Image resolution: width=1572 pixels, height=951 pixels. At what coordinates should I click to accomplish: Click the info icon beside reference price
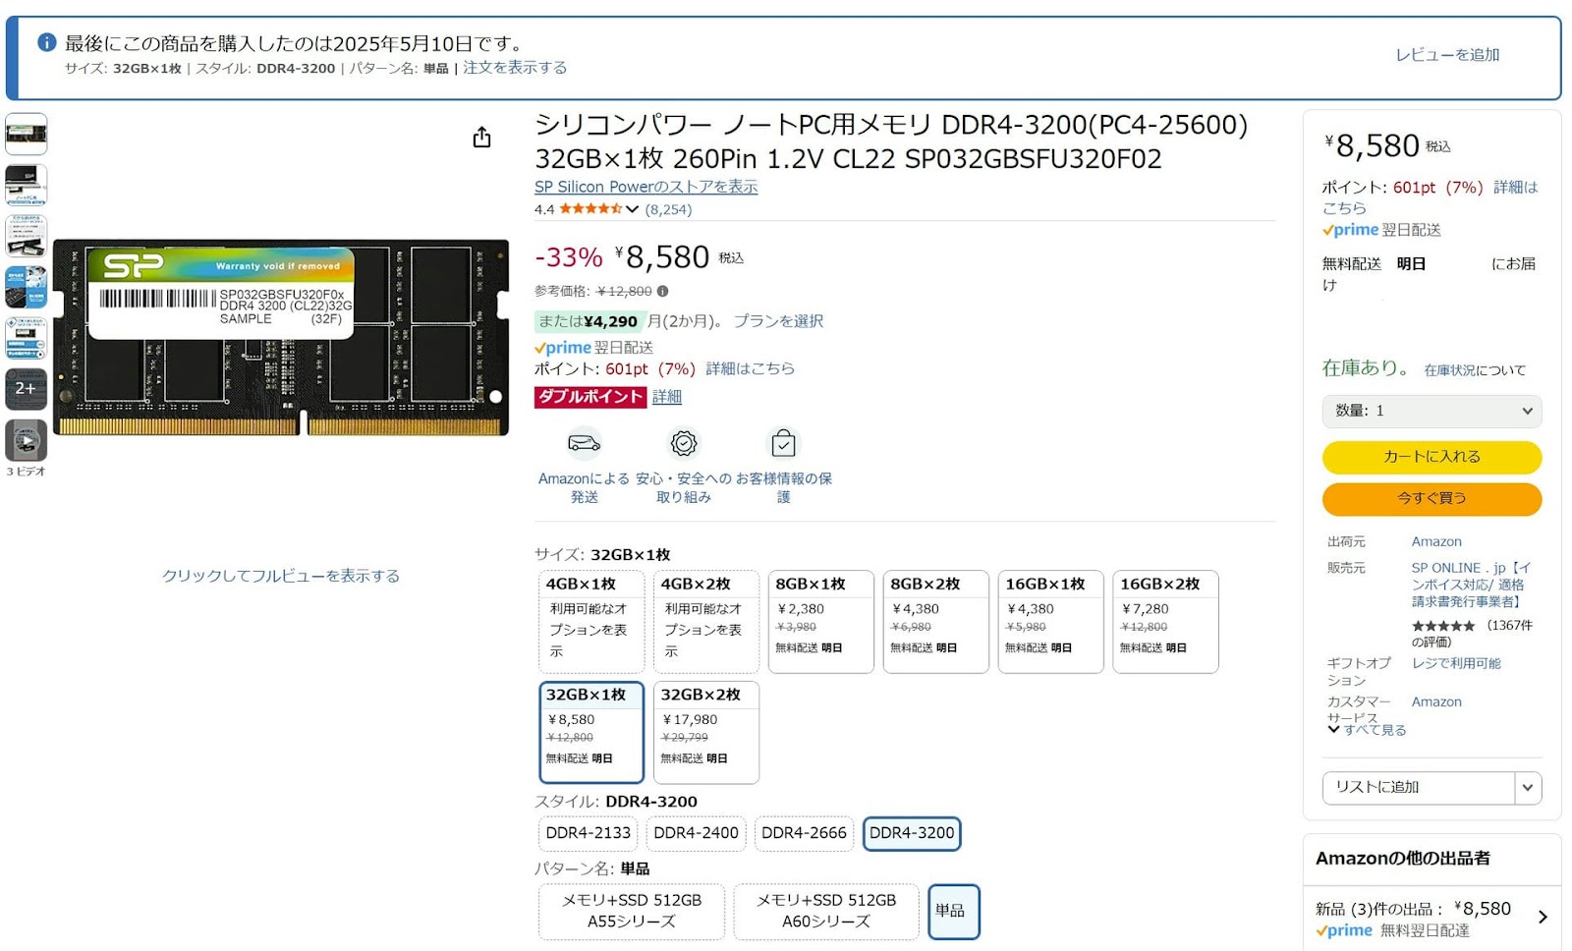tap(663, 291)
